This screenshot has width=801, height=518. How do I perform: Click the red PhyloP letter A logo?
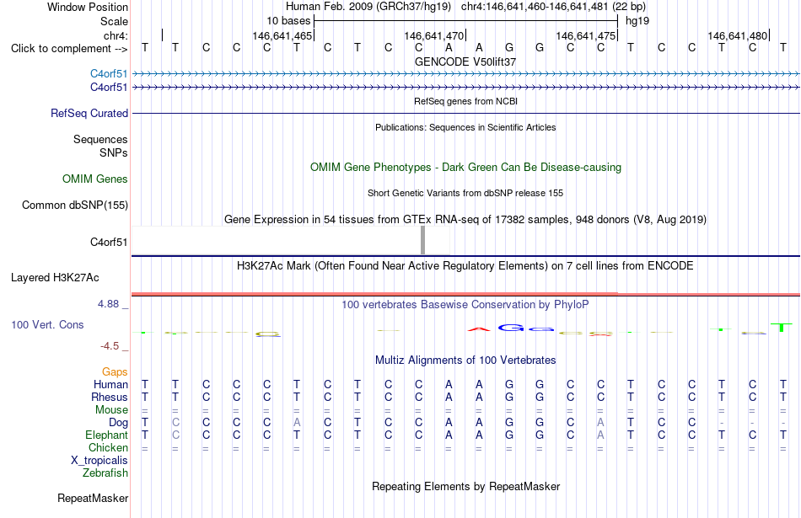coord(478,329)
